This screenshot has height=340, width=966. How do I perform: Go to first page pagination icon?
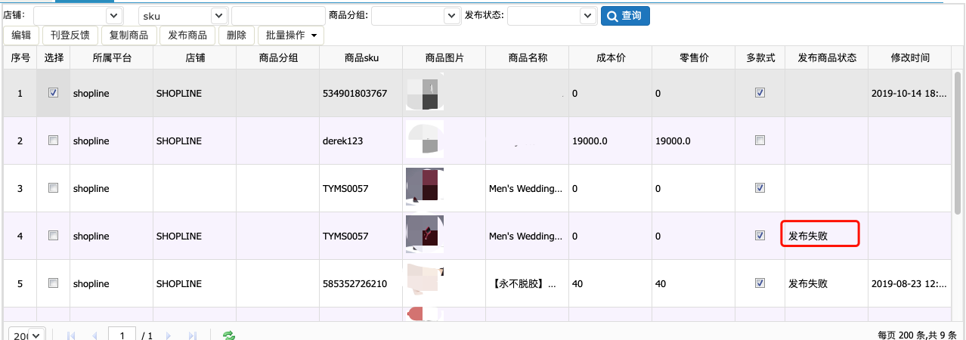click(x=72, y=335)
